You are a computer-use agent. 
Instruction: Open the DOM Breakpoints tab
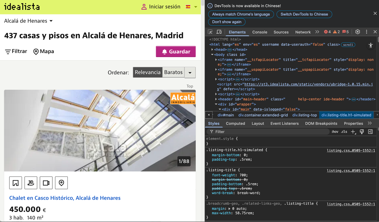pyautogui.click(x=321, y=123)
